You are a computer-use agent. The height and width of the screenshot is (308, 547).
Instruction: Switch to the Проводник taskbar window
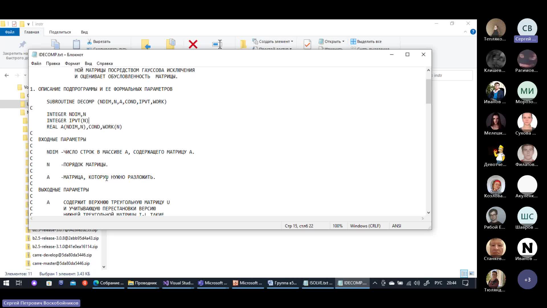(143, 283)
